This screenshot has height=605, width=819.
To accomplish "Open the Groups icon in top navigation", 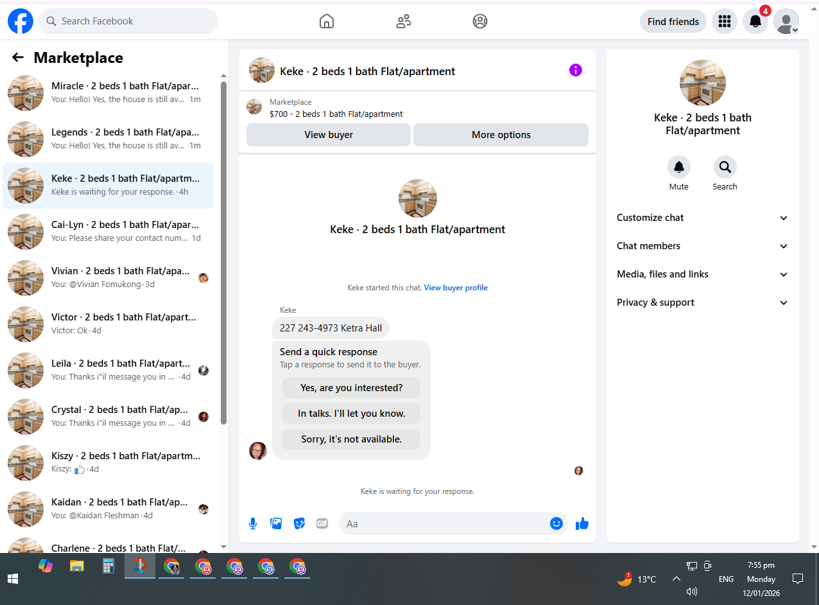I will [480, 21].
